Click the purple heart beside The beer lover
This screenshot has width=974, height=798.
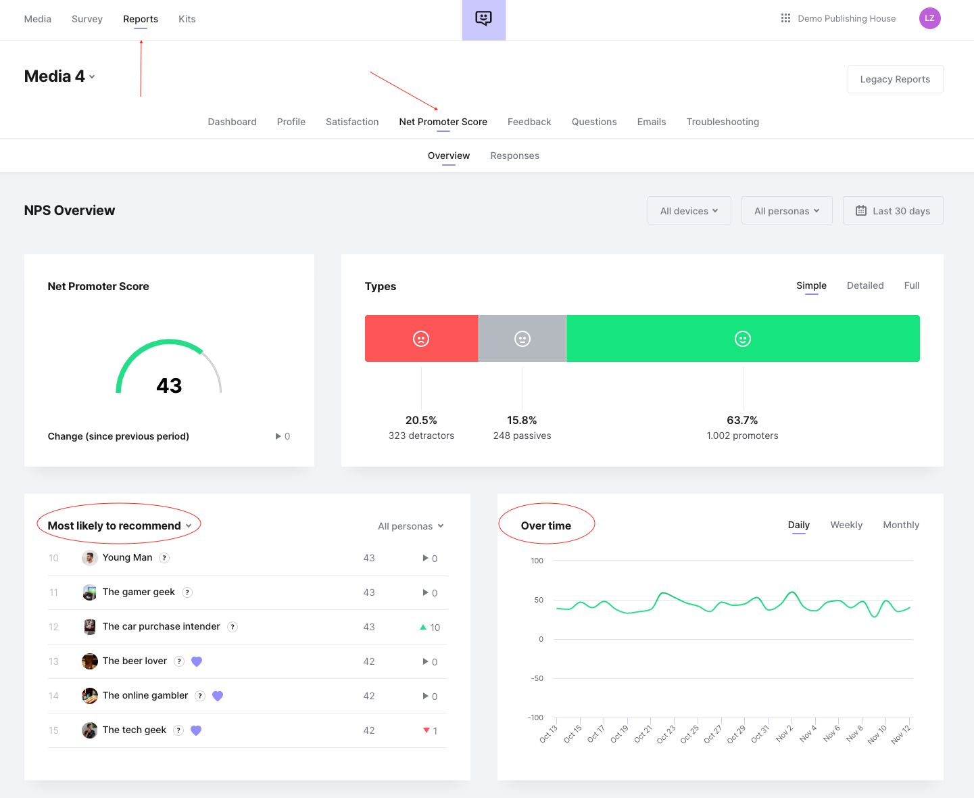(197, 661)
